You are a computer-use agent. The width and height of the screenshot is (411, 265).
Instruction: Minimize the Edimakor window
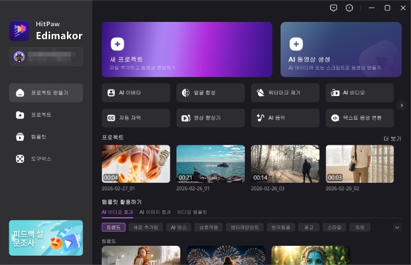[372, 8]
